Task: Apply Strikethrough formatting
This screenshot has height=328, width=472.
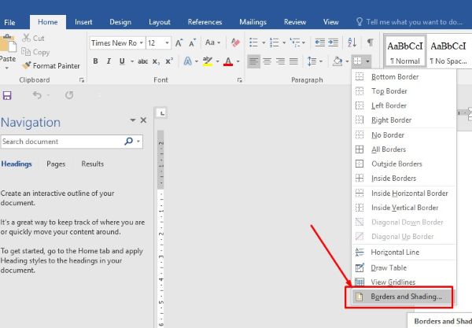Action: [142, 61]
